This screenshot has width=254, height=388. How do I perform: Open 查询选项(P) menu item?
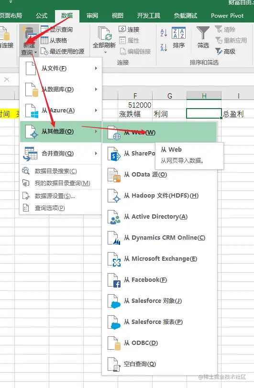pos(61,208)
